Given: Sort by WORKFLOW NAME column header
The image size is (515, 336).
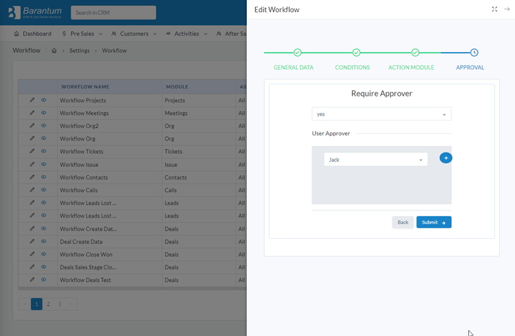Looking at the screenshot, I should pos(85,86).
